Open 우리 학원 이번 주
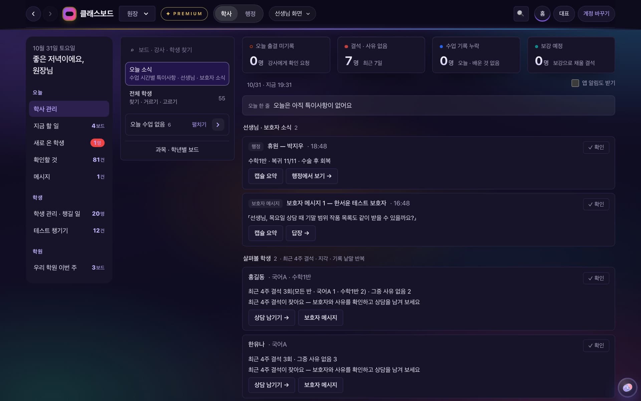This screenshot has width=641, height=401. pos(69,268)
